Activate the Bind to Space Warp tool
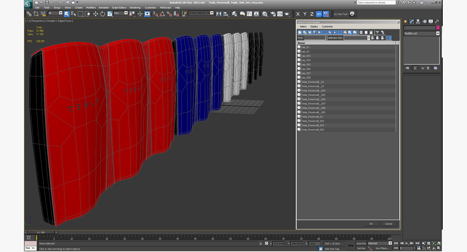 (x=43, y=14)
